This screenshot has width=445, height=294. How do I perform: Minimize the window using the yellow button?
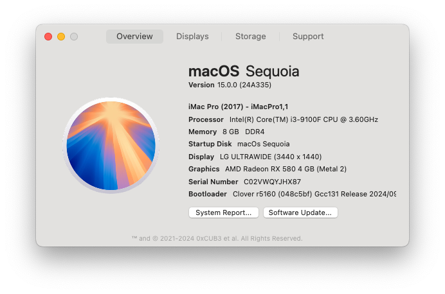[61, 37]
